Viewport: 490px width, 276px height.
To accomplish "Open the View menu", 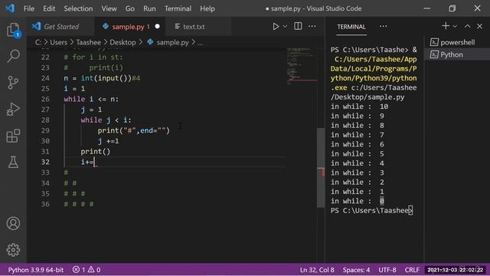I will [109, 8].
